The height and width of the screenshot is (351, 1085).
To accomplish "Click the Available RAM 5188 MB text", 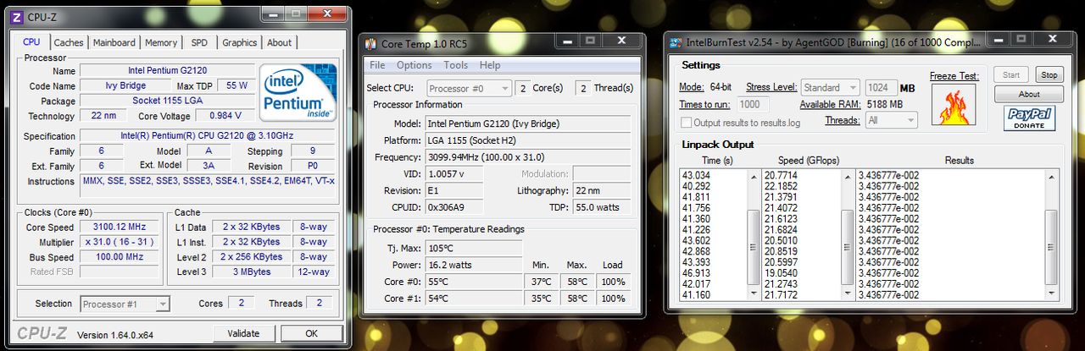I will [x=851, y=104].
